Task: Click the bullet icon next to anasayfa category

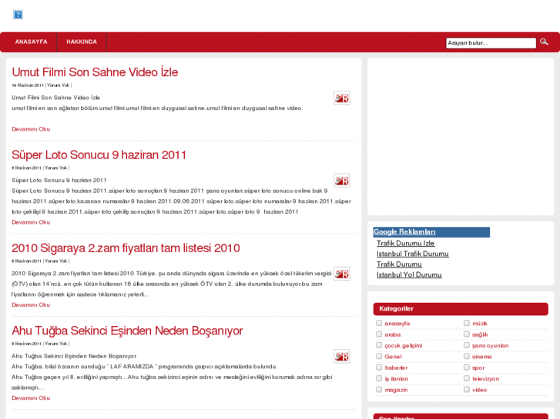Action: tap(379, 323)
